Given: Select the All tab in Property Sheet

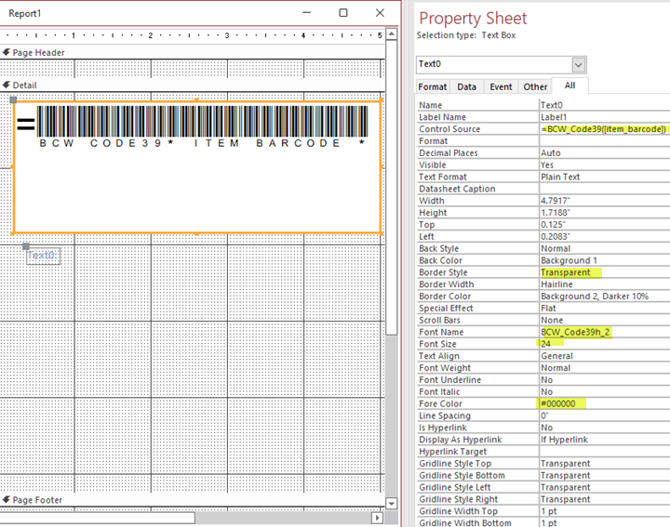Looking at the screenshot, I should click(x=569, y=86).
